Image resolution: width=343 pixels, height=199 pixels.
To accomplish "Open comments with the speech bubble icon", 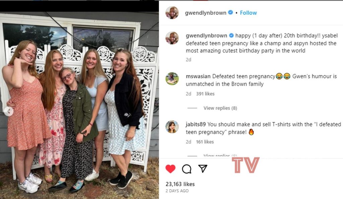I will [187, 169].
